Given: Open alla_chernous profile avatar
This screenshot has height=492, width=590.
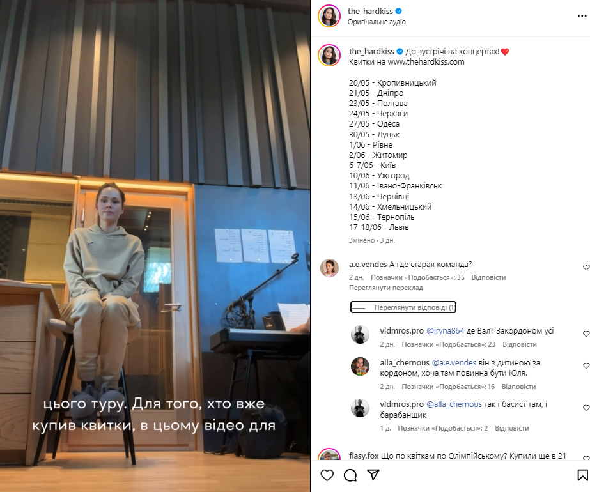Looking at the screenshot, I should pyautogui.click(x=360, y=366).
